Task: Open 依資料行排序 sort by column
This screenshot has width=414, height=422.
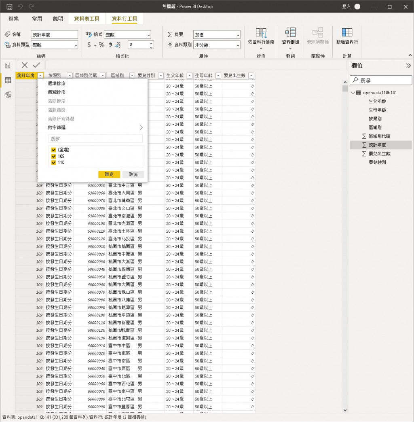Action: (x=261, y=39)
